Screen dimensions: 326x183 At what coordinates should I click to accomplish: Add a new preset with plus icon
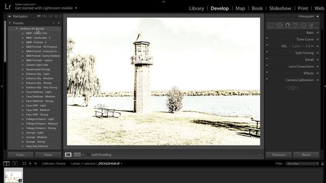(x=59, y=23)
